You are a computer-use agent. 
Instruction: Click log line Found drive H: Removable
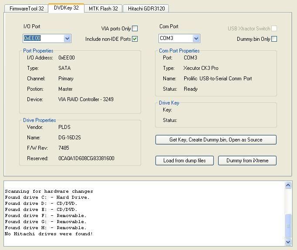pos(46,227)
